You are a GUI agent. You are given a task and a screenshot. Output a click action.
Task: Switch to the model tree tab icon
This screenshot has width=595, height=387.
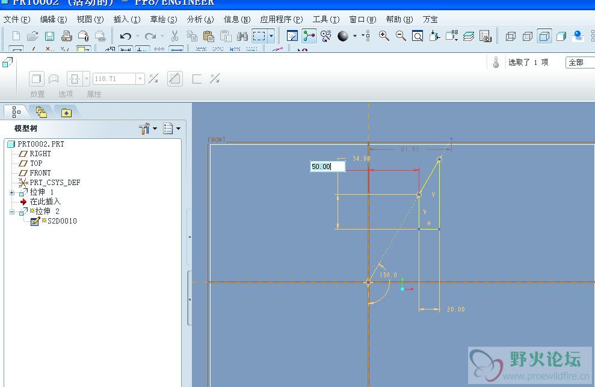pos(16,112)
